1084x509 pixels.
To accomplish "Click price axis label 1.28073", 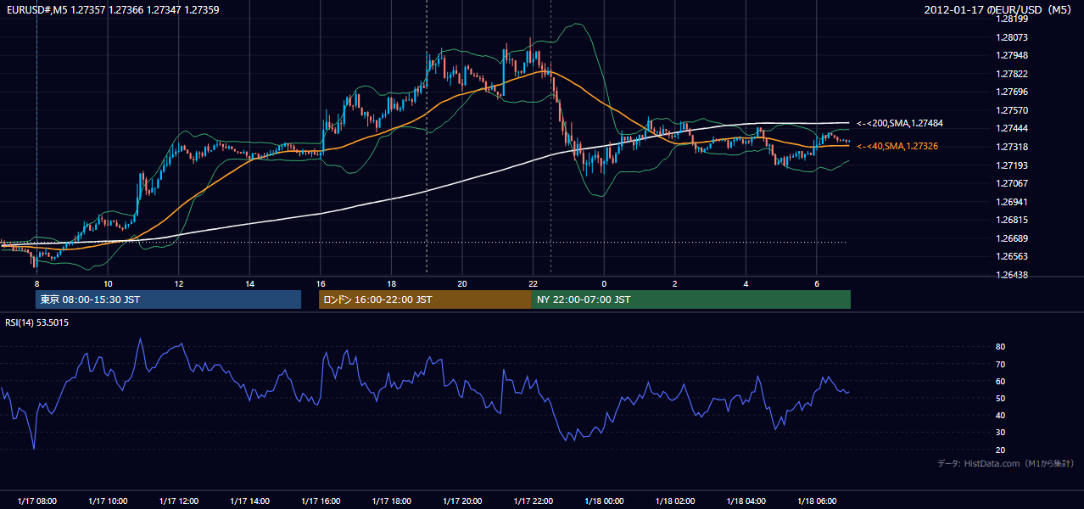I will [x=1013, y=37].
